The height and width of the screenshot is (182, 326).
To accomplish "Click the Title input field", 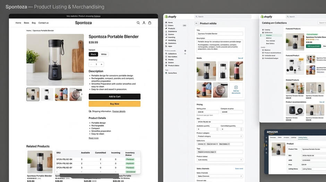I will 220,34.
